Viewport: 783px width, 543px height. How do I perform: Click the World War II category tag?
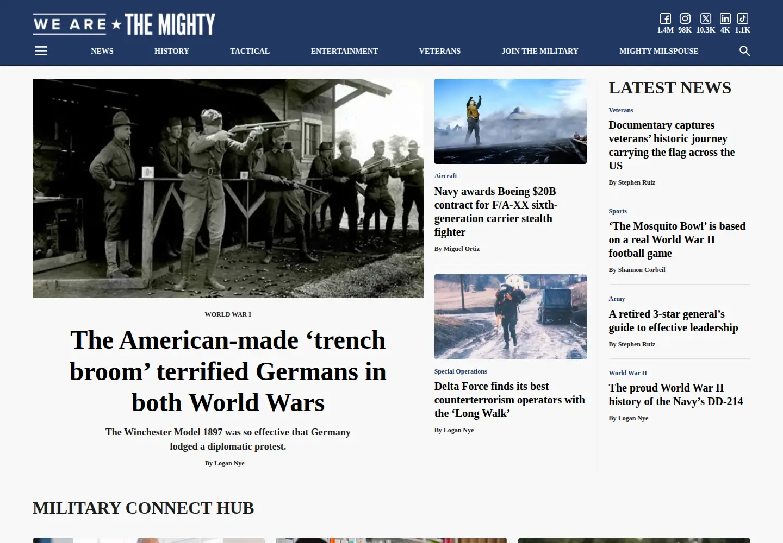628,373
